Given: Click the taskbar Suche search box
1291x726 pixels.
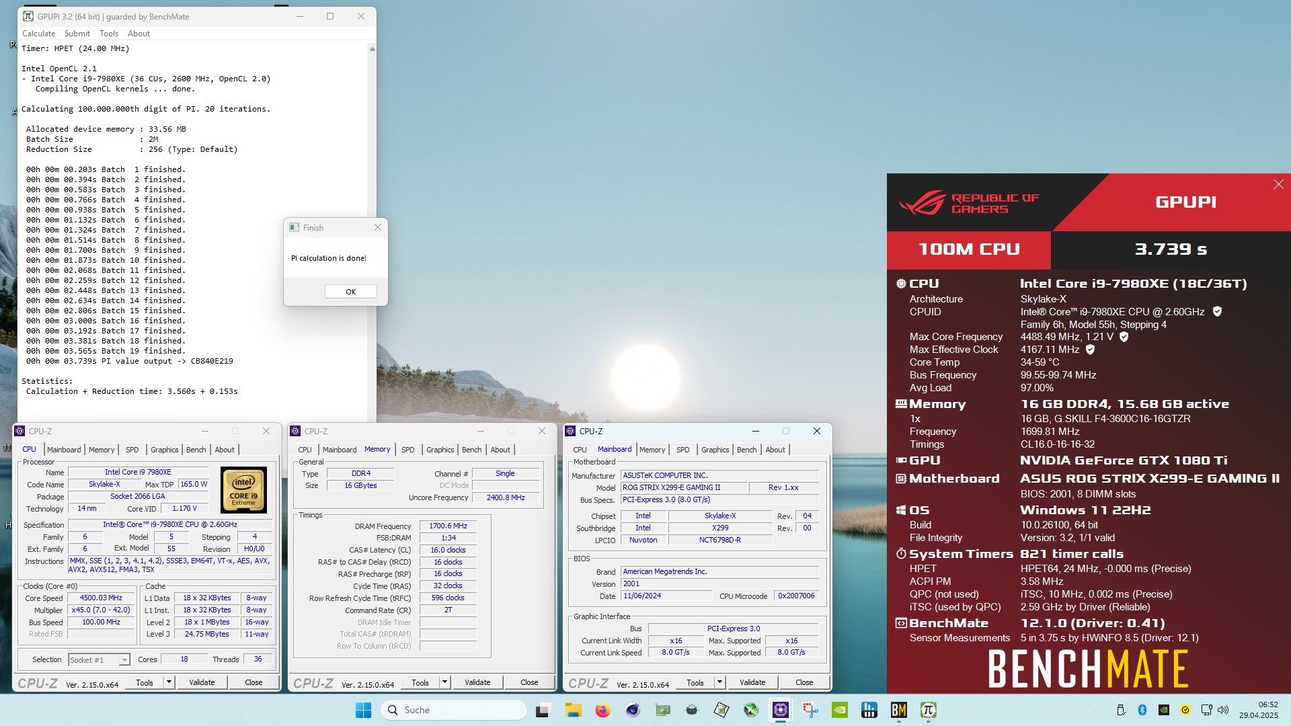Looking at the screenshot, I should 454,710.
